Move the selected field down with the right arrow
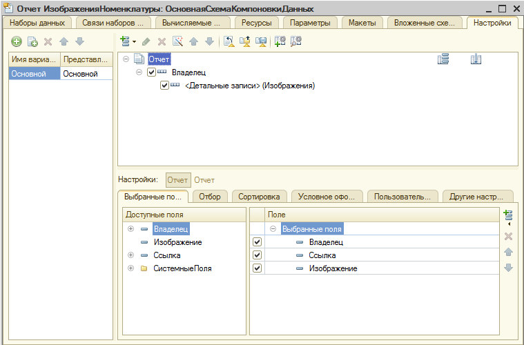Viewport: 524px width, 345px height. (508, 268)
